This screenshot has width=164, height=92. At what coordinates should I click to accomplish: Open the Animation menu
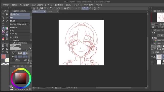[x=37, y=5]
